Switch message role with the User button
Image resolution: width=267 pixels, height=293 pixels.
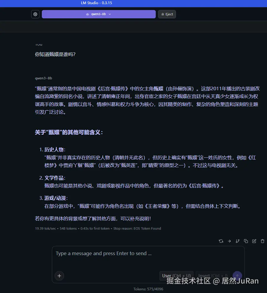(x=176, y=276)
